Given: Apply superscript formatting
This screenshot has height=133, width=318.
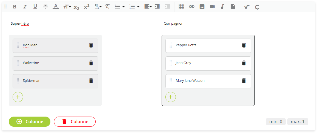Looking at the screenshot, I should 87,7.
